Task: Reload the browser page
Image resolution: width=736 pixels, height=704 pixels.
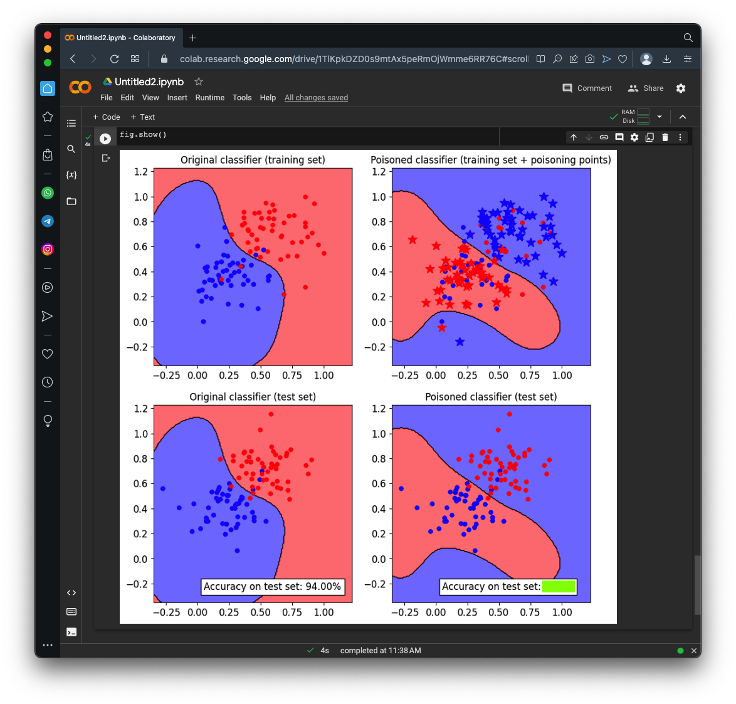Action: (114, 59)
